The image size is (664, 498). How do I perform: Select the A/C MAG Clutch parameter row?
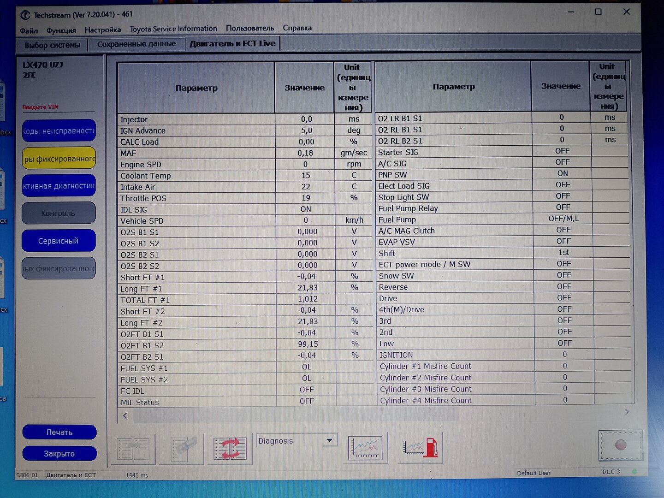point(502,231)
